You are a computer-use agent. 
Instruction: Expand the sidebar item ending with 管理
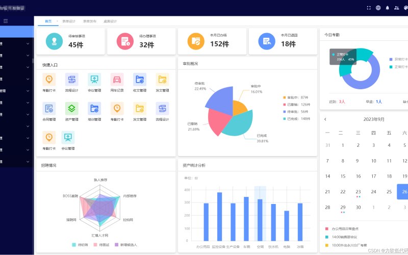coord(15,91)
